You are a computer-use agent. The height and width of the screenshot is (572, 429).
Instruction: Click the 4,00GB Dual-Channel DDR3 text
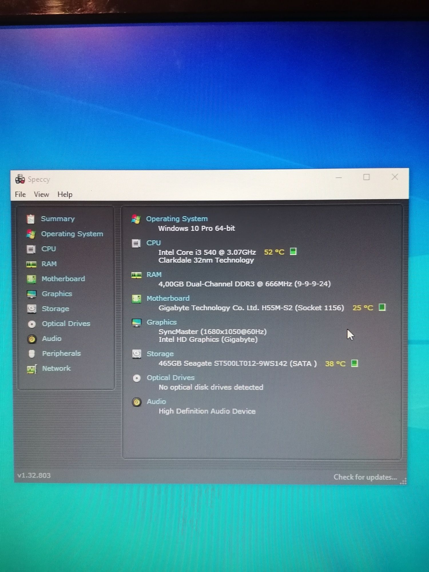pos(245,284)
